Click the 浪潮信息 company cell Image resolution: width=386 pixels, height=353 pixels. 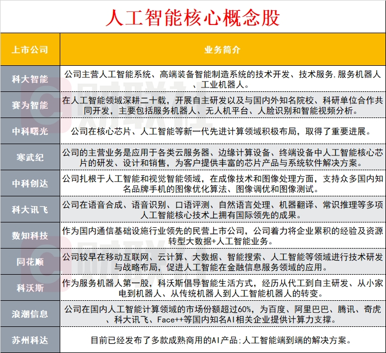coord(30,314)
